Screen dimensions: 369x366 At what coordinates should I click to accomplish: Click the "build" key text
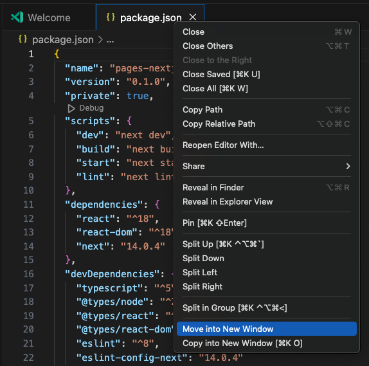tap(96, 149)
